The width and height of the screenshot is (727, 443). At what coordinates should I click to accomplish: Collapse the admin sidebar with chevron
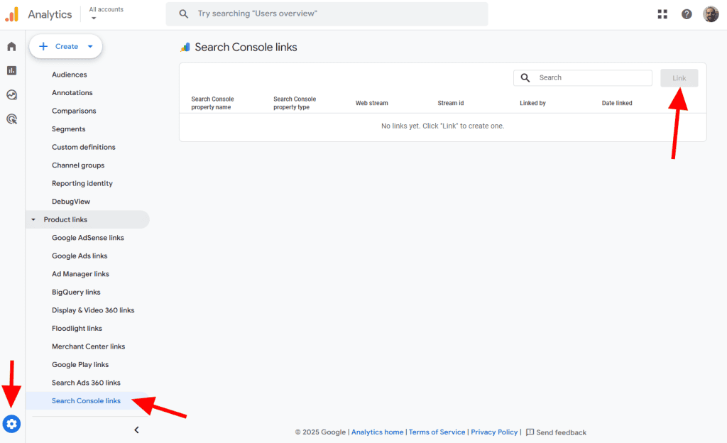(136, 430)
